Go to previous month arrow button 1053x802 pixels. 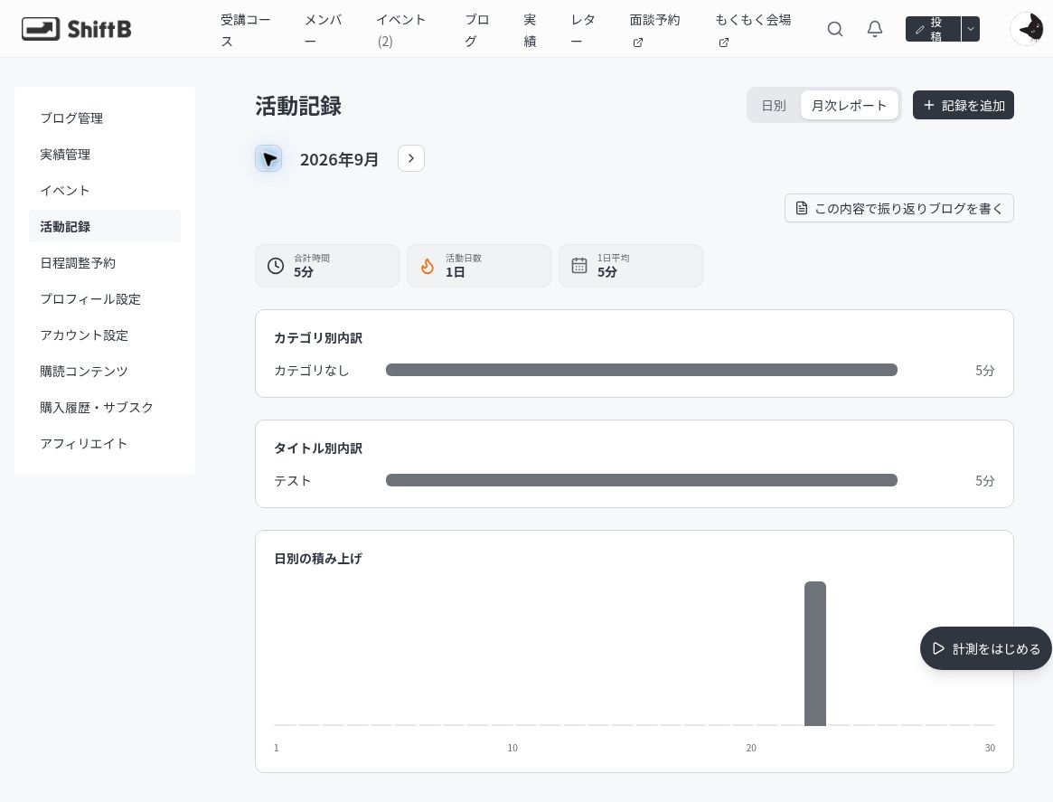click(x=268, y=158)
